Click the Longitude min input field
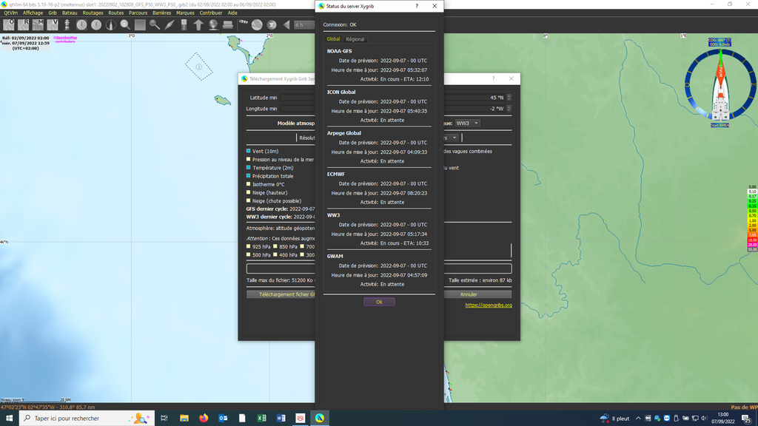 pos(298,109)
